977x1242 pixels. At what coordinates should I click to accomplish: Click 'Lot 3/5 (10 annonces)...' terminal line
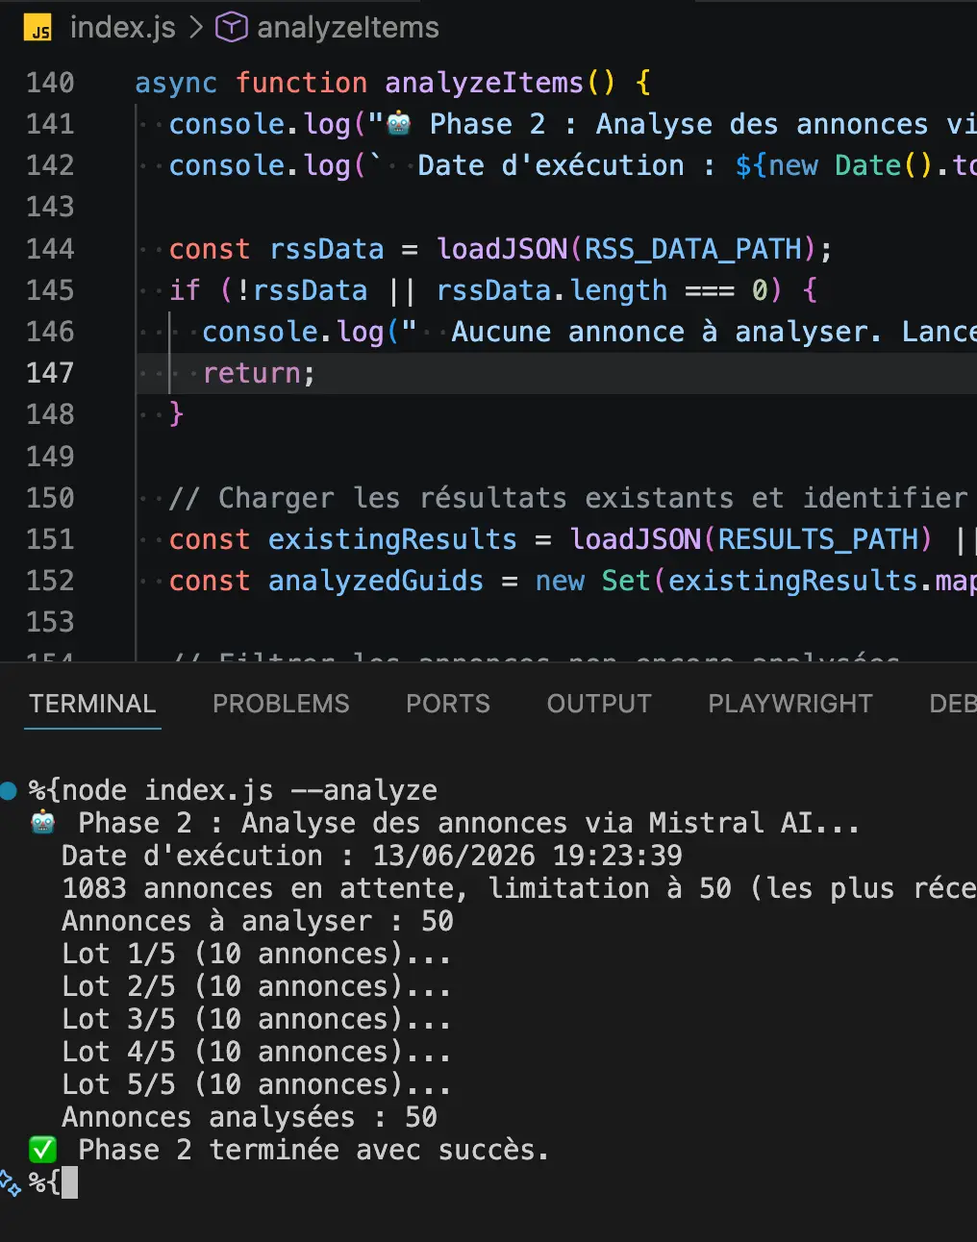256,1019
